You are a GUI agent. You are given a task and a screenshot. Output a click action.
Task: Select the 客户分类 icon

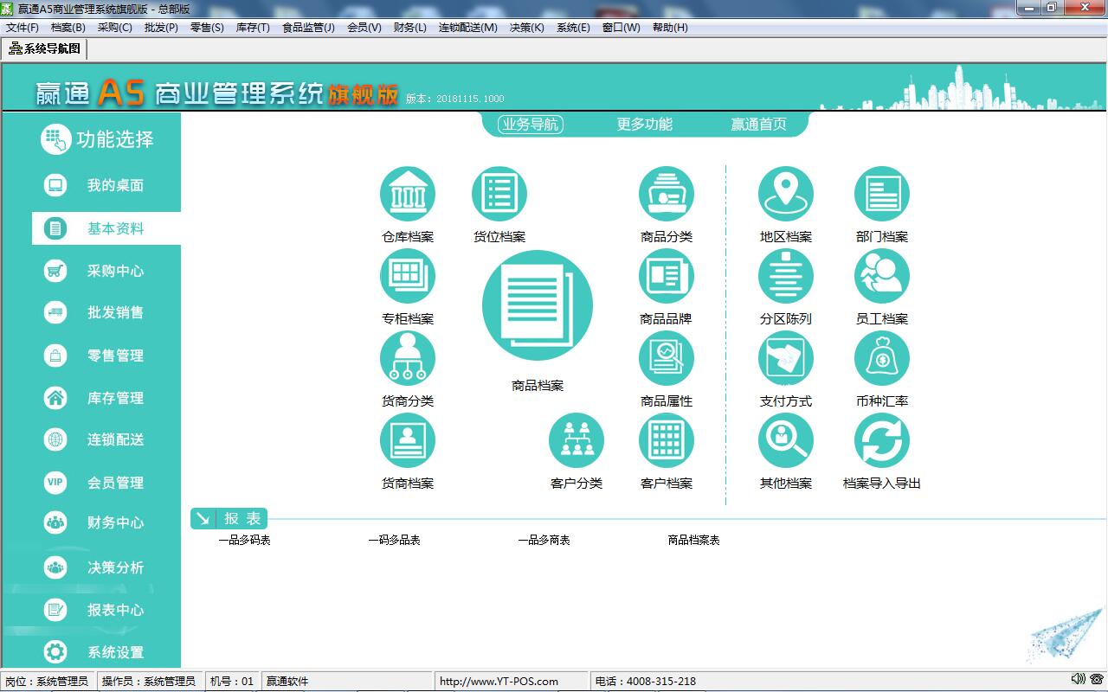[577, 441]
